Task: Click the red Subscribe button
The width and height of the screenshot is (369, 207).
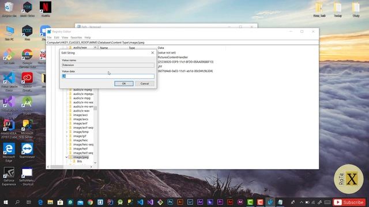Action: pos(349,202)
